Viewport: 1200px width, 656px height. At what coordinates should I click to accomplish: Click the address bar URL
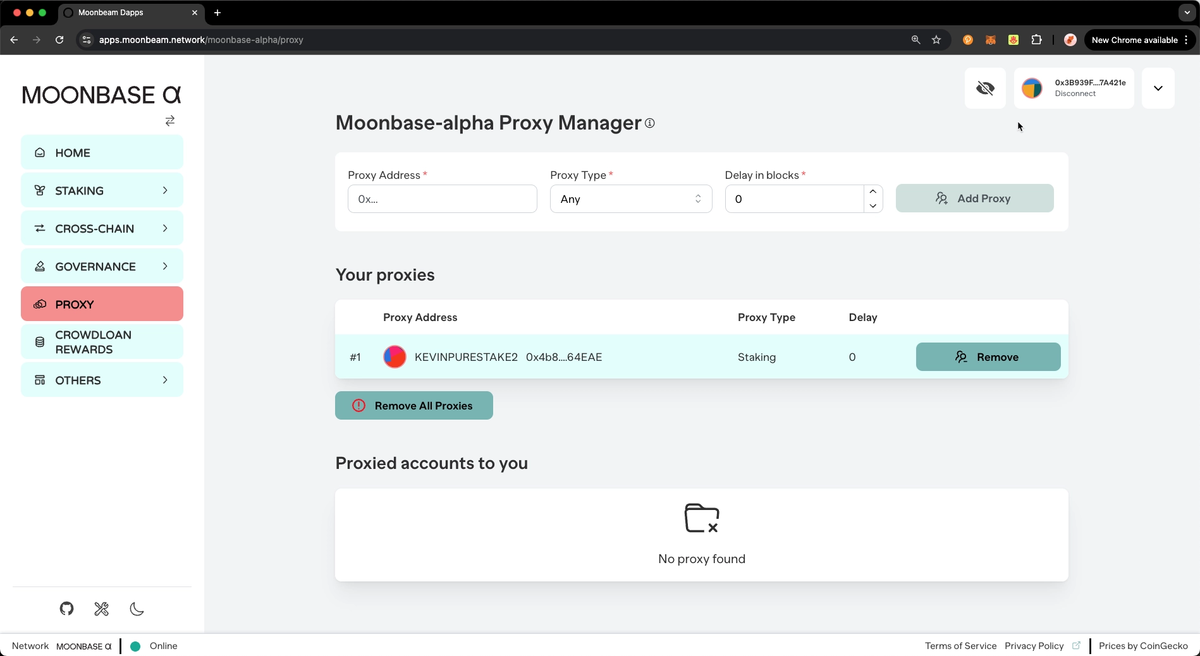(201, 40)
